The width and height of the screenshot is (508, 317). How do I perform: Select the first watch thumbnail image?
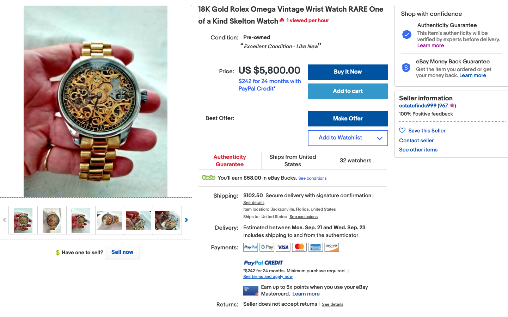point(23,220)
